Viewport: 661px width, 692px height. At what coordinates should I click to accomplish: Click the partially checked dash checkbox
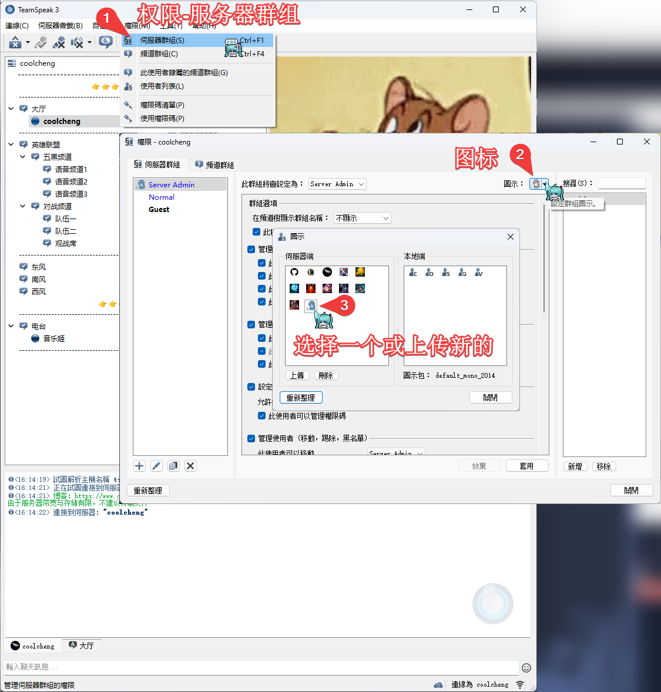click(x=262, y=351)
